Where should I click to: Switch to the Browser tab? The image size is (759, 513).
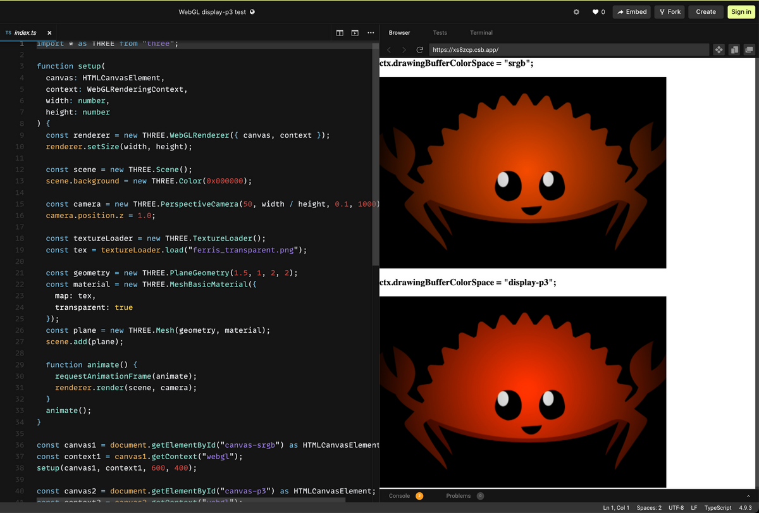(x=400, y=33)
